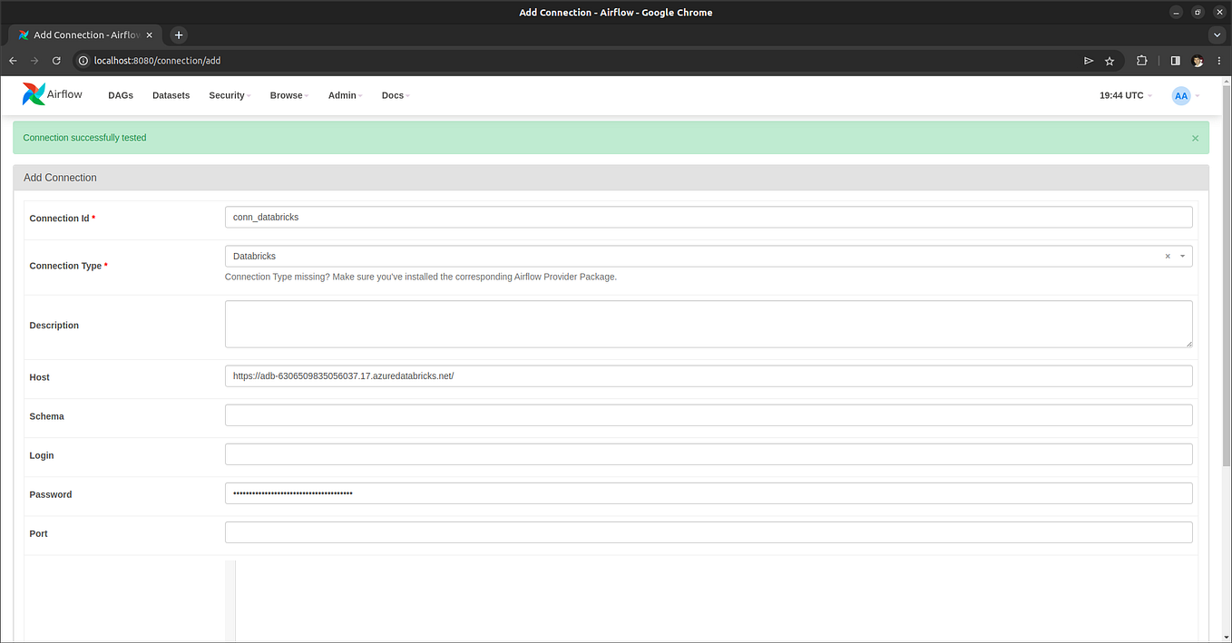Click the site information icon in address bar

click(83, 60)
